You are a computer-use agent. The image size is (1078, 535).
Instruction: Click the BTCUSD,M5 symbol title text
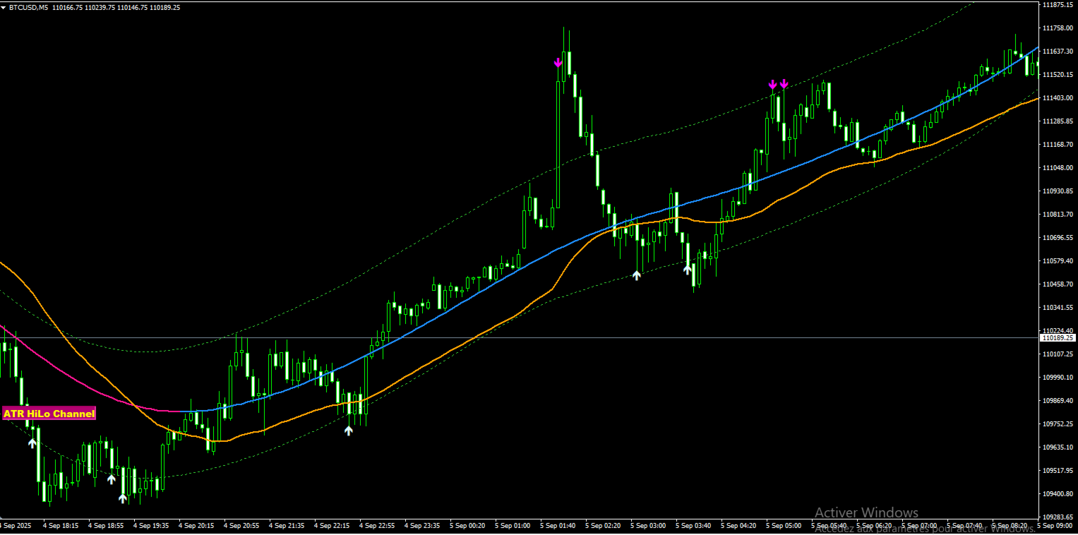(x=28, y=7)
